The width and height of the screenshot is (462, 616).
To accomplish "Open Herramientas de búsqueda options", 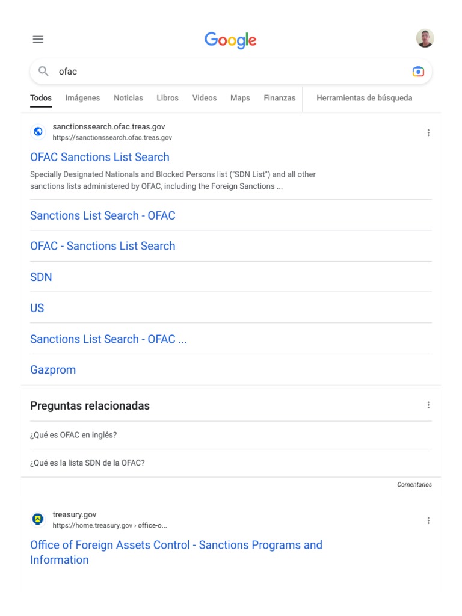I will coord(364,98).
